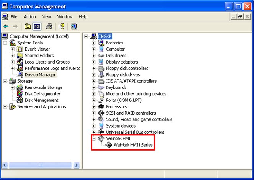Minimize the inner MMC child window
The height and width of the screenshot is (180, 254).
[x=233, y=16]
